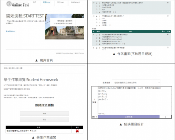Select option 2 radio for question 40

point(97,19)
